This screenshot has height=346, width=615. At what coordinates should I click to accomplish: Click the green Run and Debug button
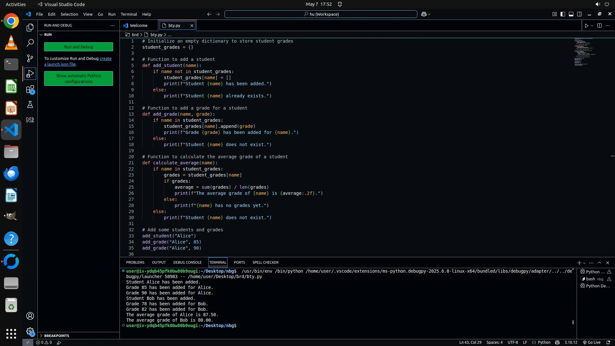click(x=78, y=47)
